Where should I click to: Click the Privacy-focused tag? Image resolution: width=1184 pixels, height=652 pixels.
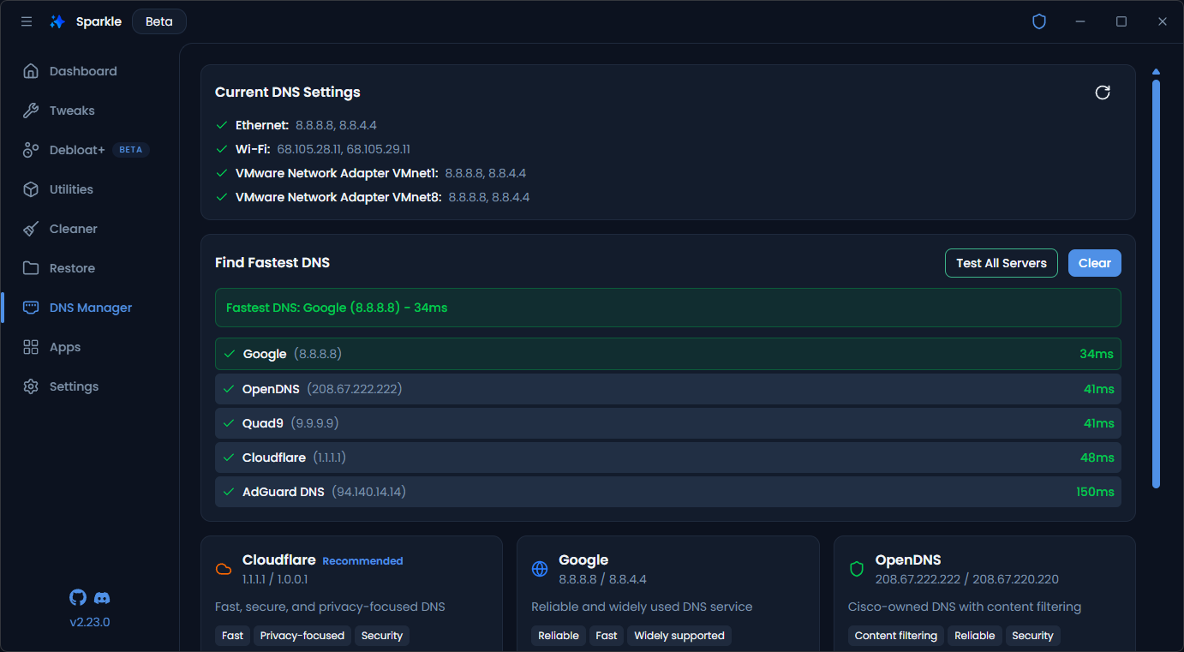[302, 636]
